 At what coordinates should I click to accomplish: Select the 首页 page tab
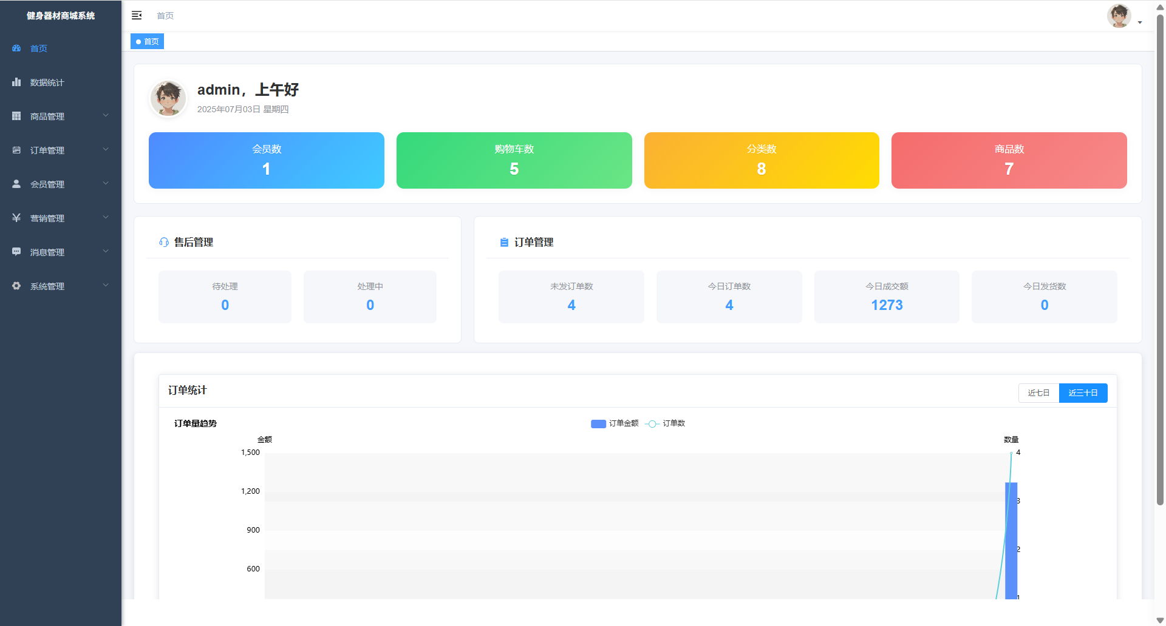point(148,41)
